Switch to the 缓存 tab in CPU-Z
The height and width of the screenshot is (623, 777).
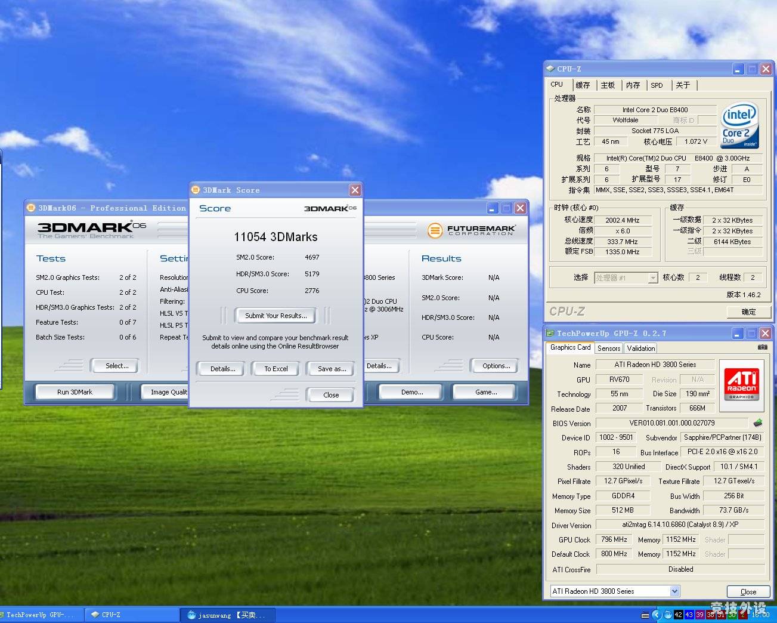(x=583, y=85)
